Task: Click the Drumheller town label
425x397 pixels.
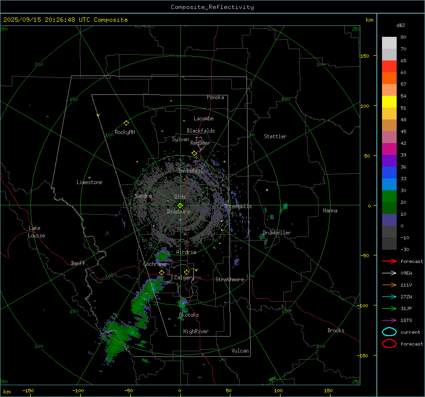Action: [277, 233]
